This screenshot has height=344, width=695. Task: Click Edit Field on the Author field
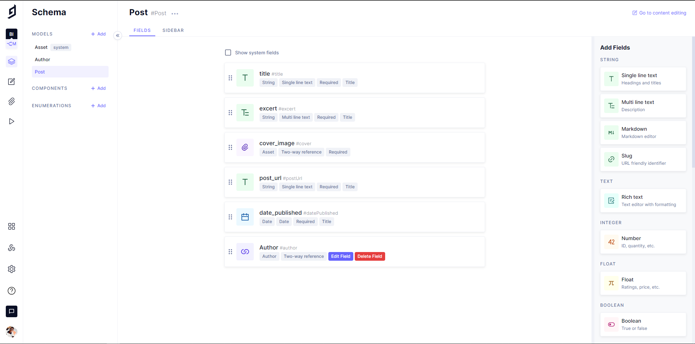pyautogui.click(x=340, y=256)
